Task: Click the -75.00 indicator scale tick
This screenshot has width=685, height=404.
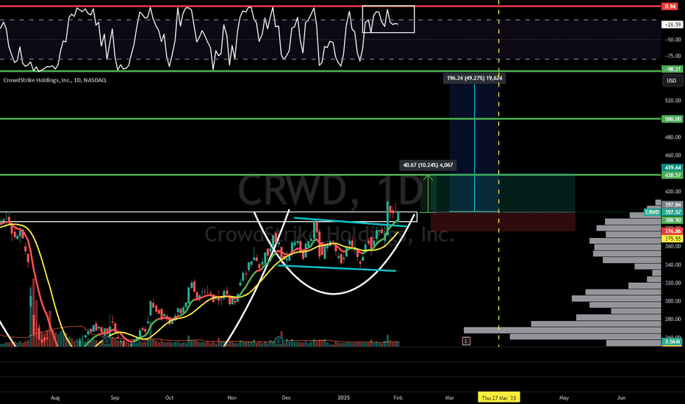Action: pyautogui.click(x=673, y=56)
